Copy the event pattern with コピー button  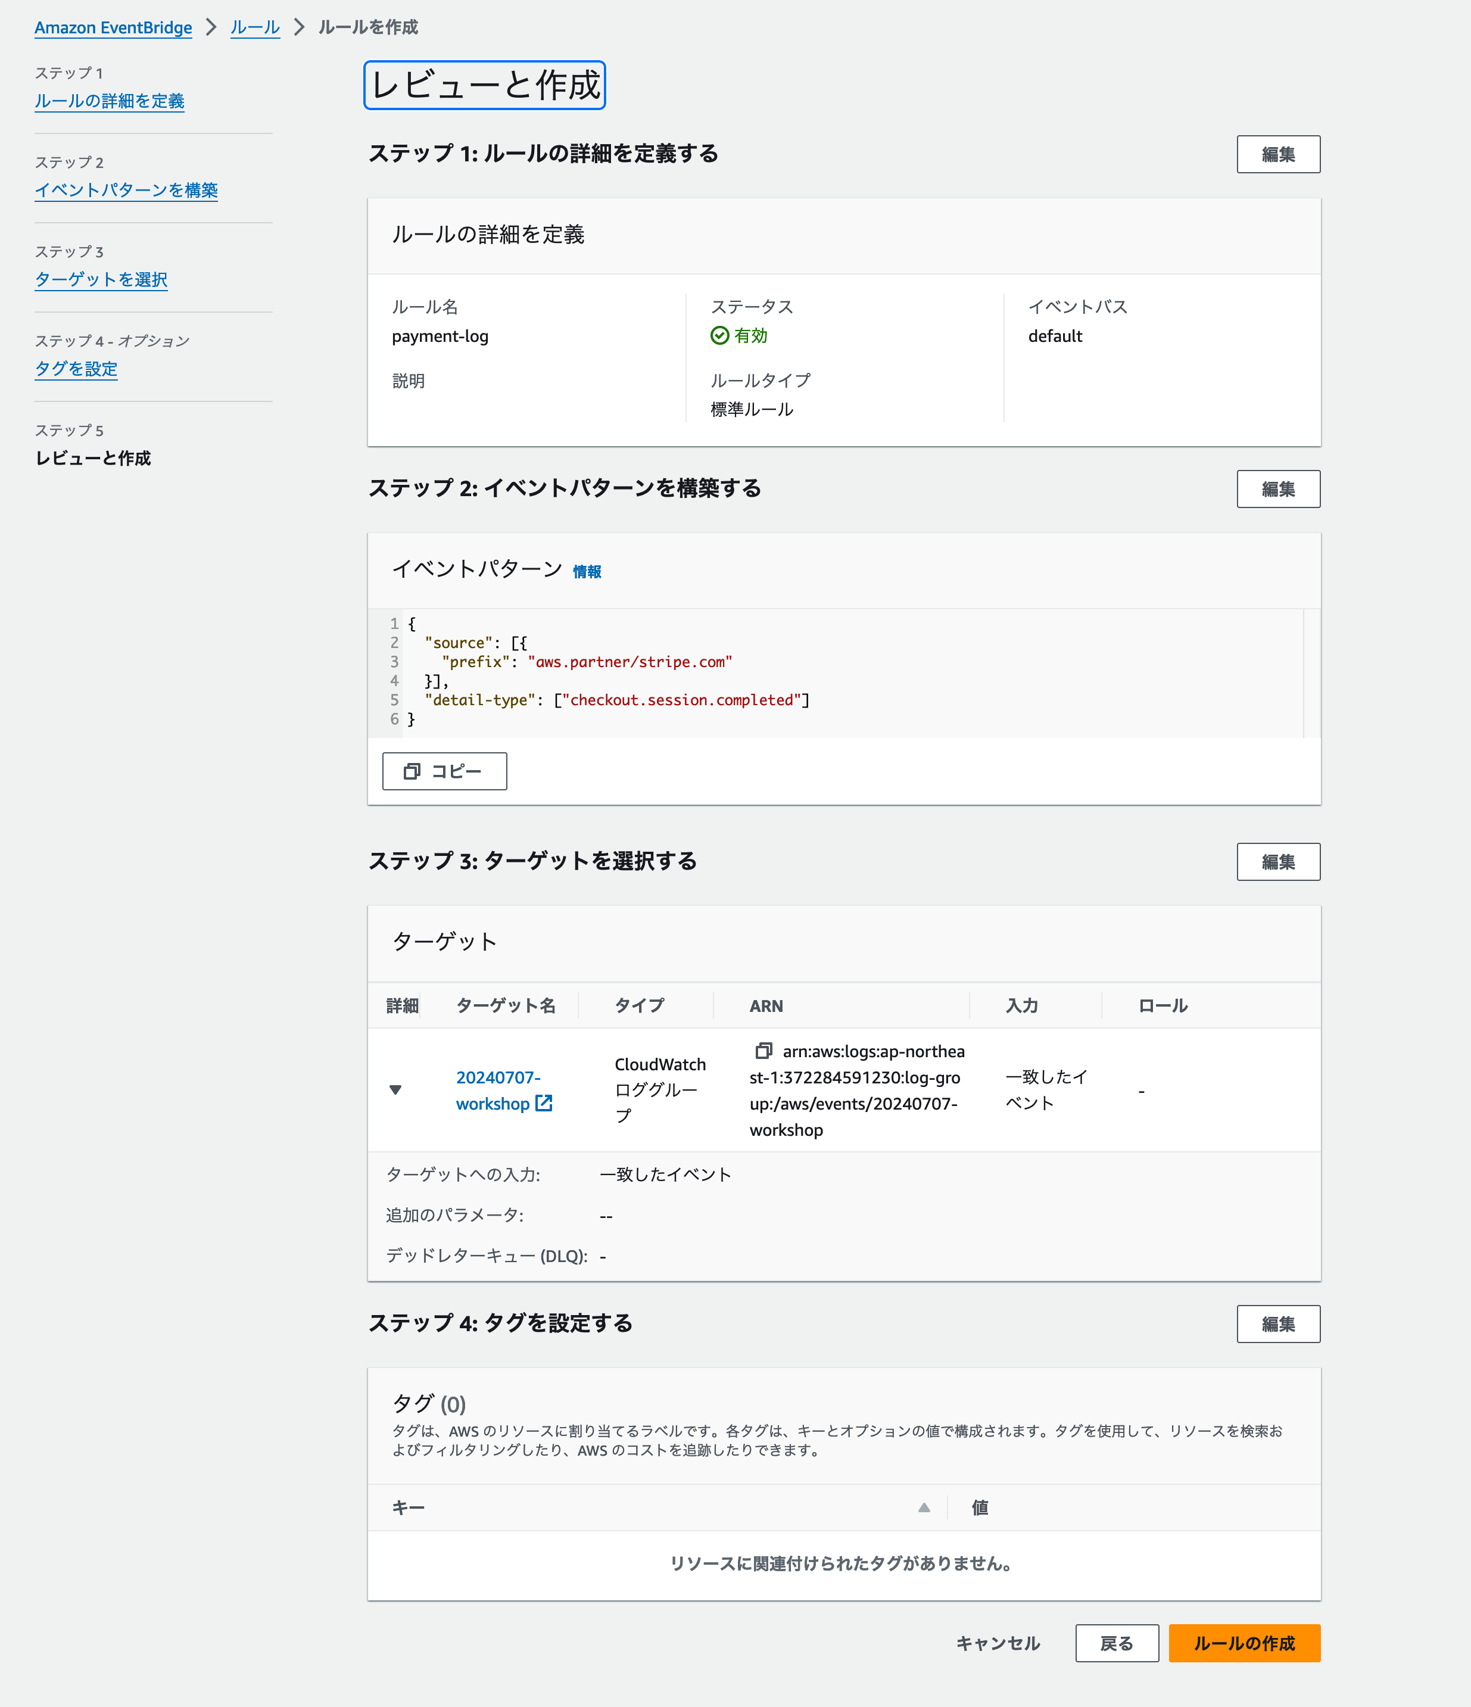444,770
